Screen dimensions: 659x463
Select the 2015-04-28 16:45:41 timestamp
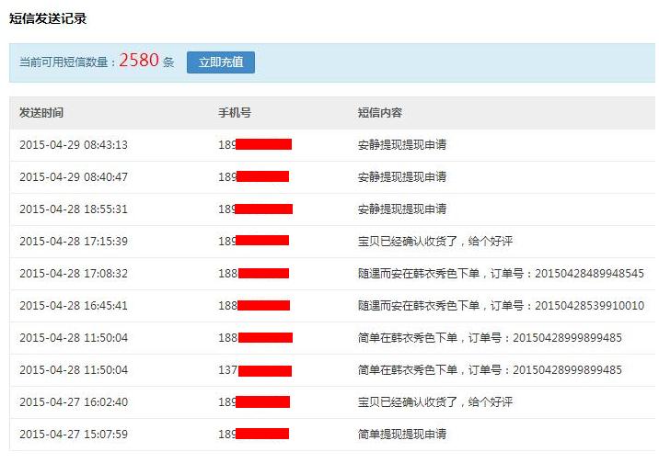74,306
